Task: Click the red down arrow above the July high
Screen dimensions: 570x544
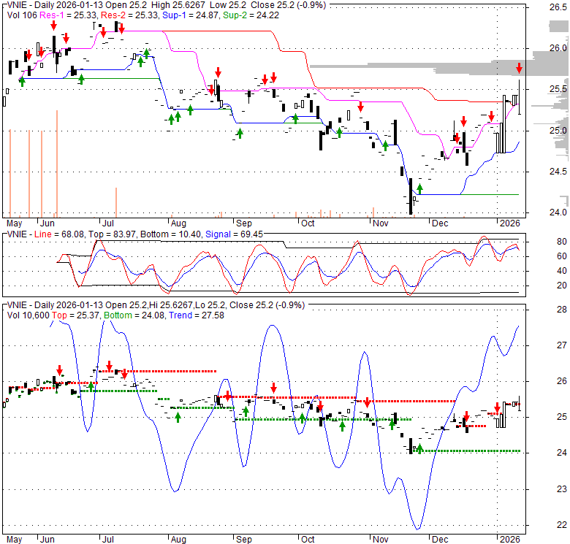Action: [x=118, y=28]
